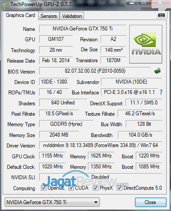Click the BIOS Version field 82.07.32.00.02
The image size is (171, 211).
(x=95, y=71)
